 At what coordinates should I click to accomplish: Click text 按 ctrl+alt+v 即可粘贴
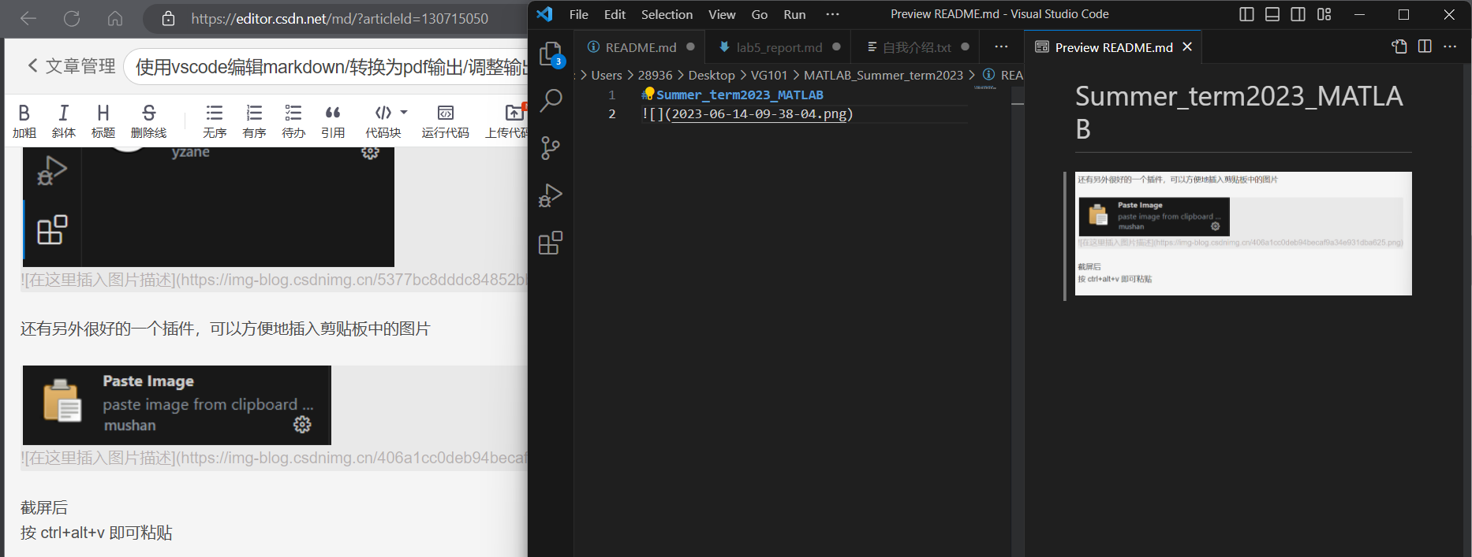(96, 533)
